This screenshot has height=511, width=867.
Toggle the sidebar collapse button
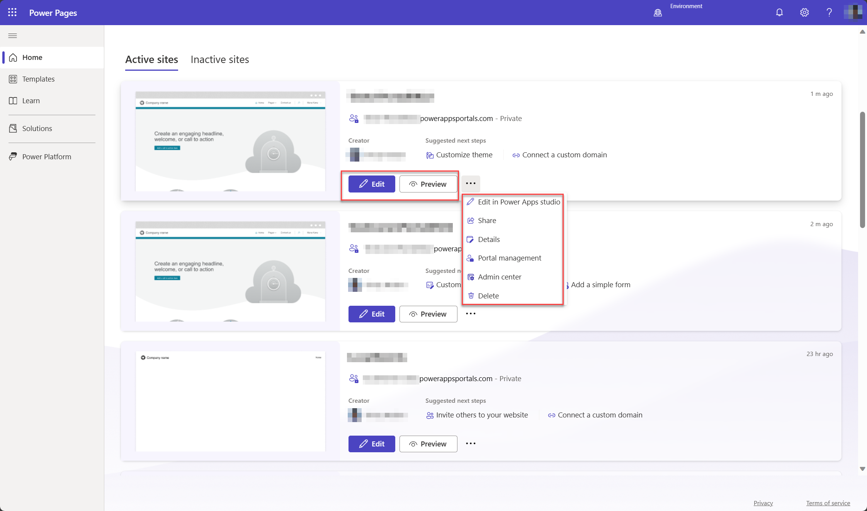coord(13,35)
